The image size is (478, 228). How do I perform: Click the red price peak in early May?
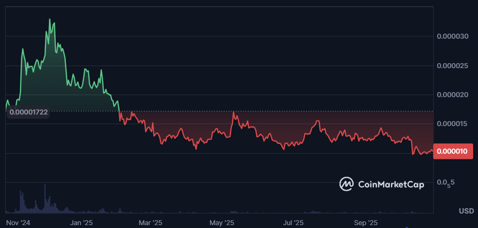pos(234,112)
